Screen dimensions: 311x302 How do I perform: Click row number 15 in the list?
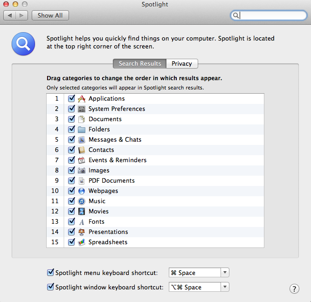(55, 242)
